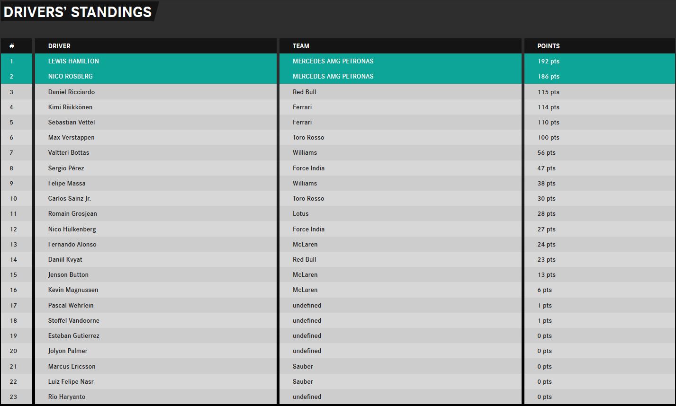Select Kimi Räikkönen in the standings
Screen dimensions: 676x406
70,107
